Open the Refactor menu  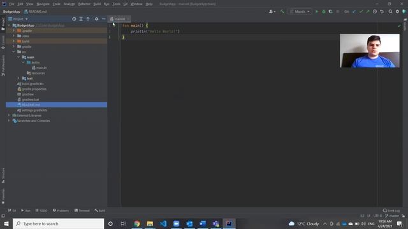(x=84, y=4)
